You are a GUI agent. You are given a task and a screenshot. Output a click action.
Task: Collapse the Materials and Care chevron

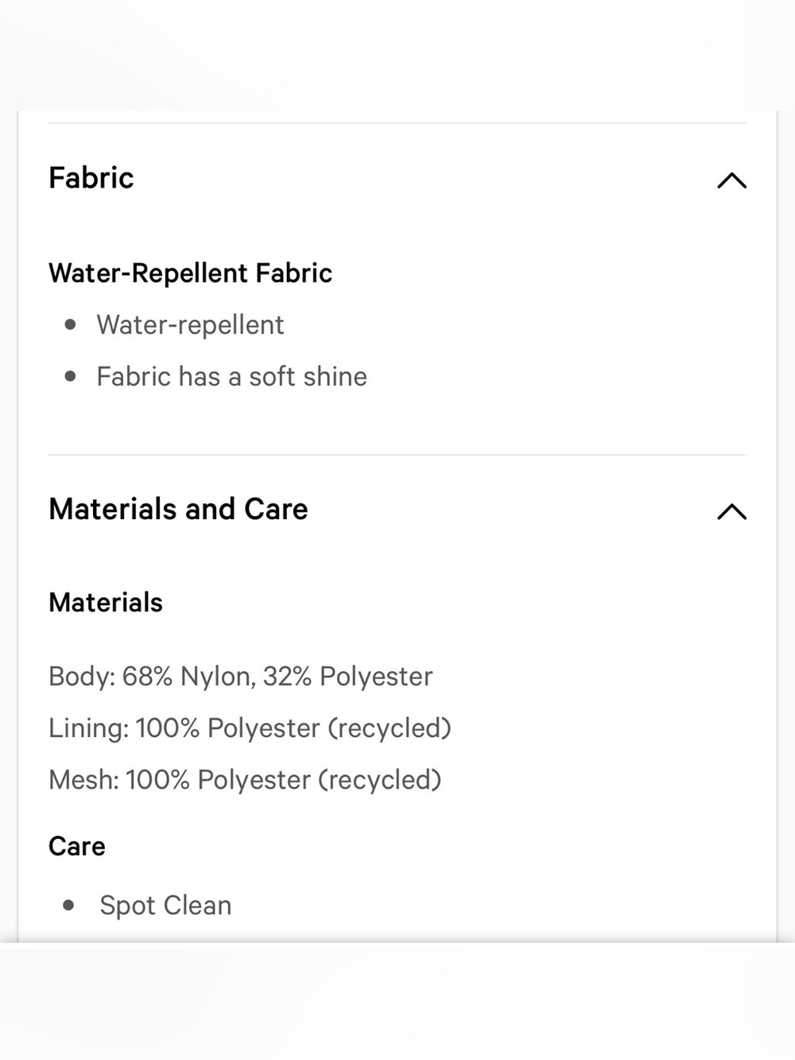pos(731,511)
